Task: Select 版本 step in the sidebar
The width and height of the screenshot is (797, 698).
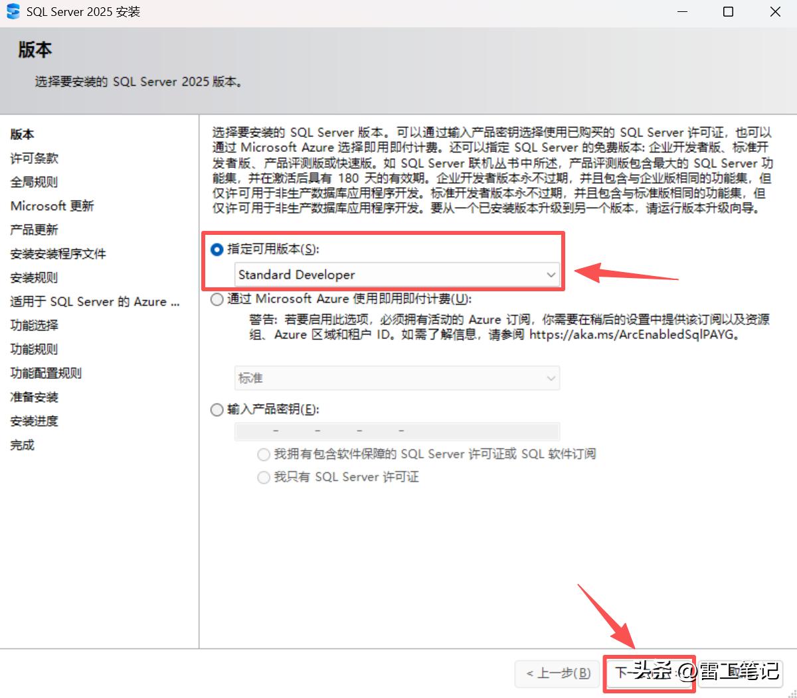Action: tap(23, 134)
